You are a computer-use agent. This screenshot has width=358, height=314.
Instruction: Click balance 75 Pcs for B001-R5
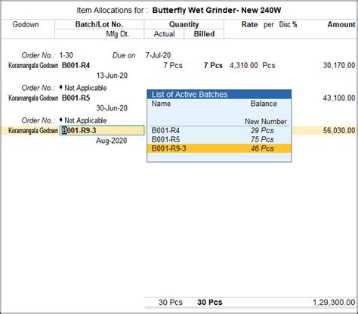(262, 139)
